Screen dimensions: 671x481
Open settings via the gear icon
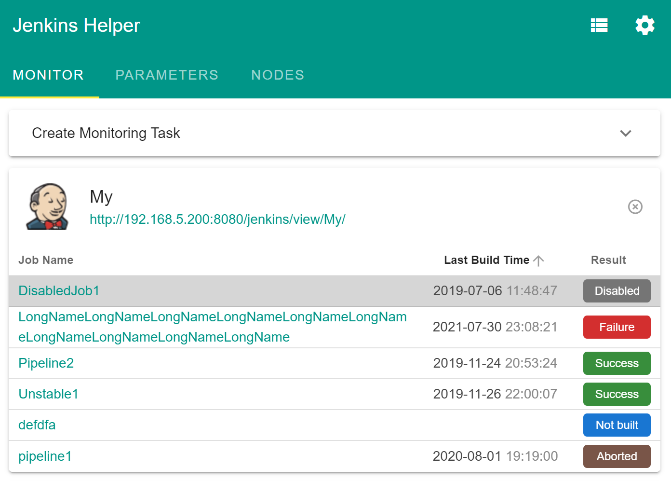[645, 25]
